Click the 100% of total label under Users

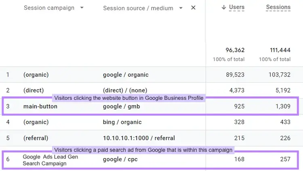click(229, 59)
